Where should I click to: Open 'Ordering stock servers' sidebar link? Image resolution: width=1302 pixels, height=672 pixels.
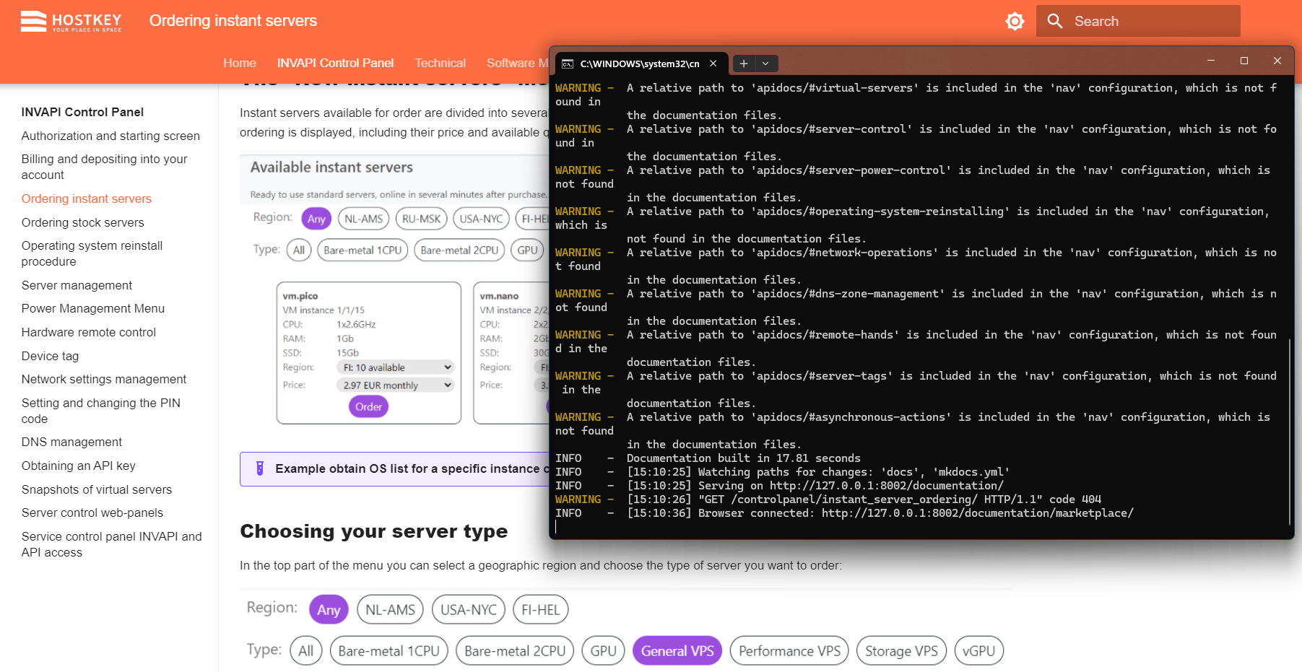[x=83, y=222]
